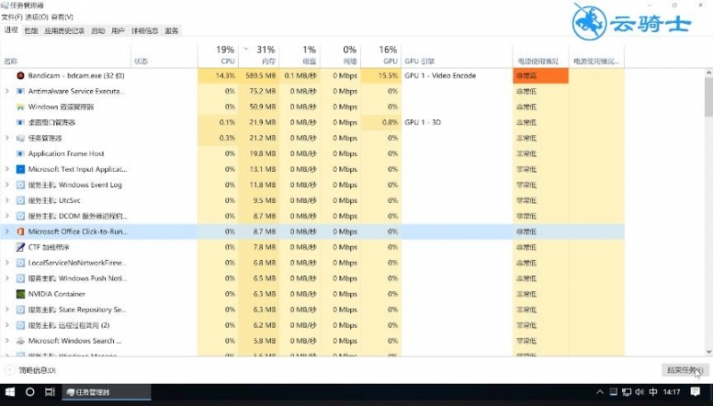Sort by the 网络 column header
The width and height of the screenshot is (713, 406).
coord(340,55)
